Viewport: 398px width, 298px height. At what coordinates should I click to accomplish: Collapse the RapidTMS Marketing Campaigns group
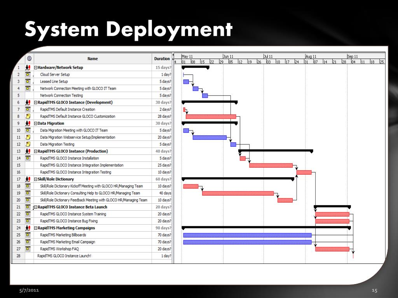coord(36,228)
